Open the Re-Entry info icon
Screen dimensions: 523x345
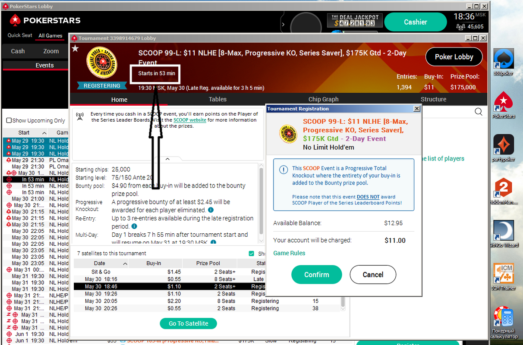pos(134,226)
